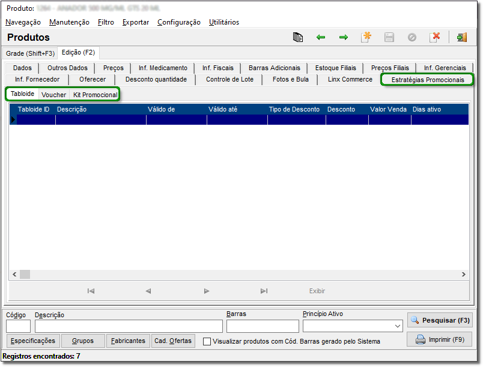Click the cancel circle icon
Viewport: 483px width, 367px height.
pos(412,38)
